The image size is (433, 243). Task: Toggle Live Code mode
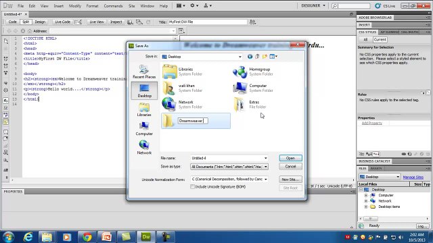coord(62,22)
